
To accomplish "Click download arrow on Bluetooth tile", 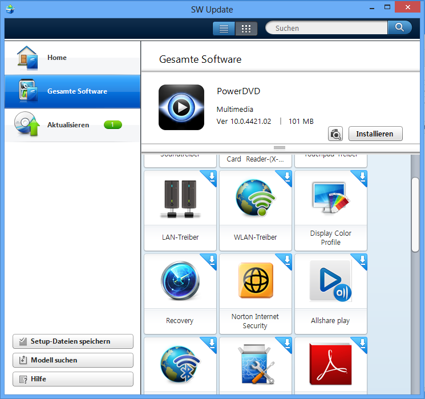I will (212, 343).
